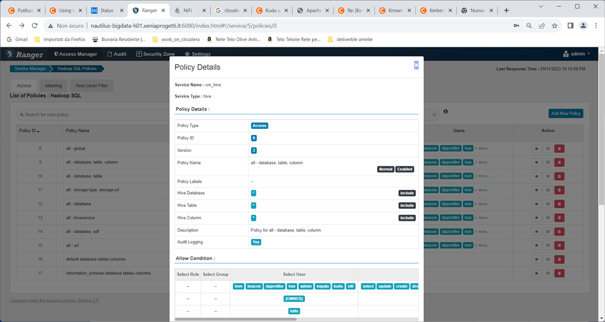Go back in browser history

pyautogui.click(x=9, y=26)
